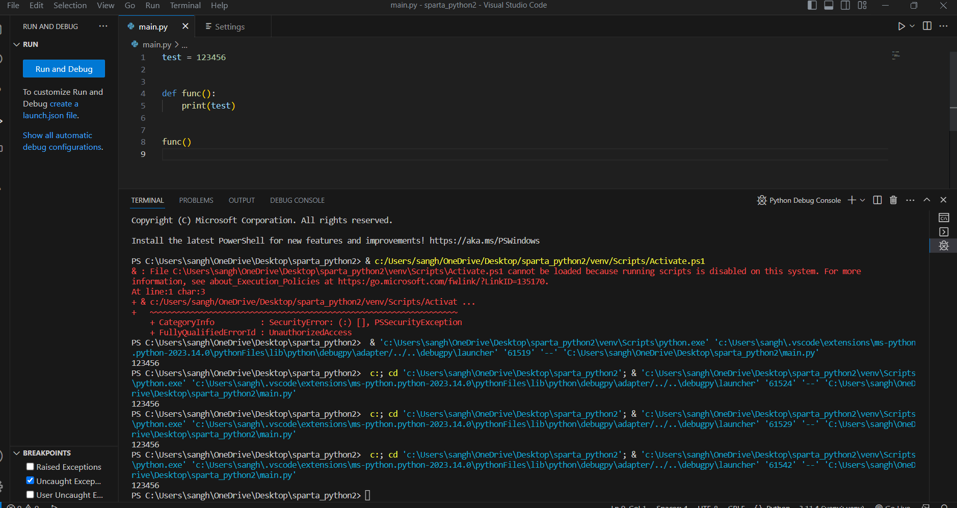The image size is (957, 508).
Task: Open the Terminal menu
Action: 185,5
